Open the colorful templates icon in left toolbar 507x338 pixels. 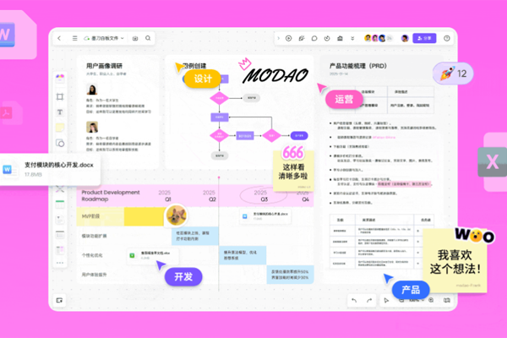point(60,78)
